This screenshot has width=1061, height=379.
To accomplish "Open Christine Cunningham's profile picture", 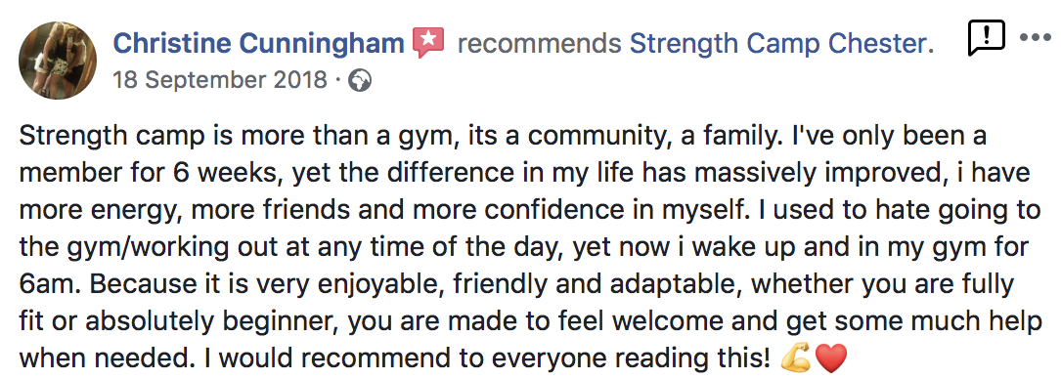I will pyautogui.click(x=58, y=61).
